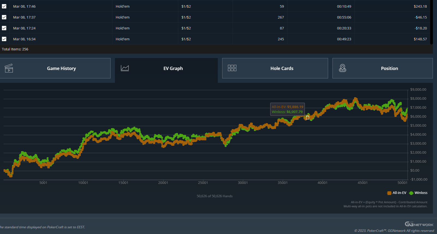Click the 50,626 of 50,626 Hands label

215,196
